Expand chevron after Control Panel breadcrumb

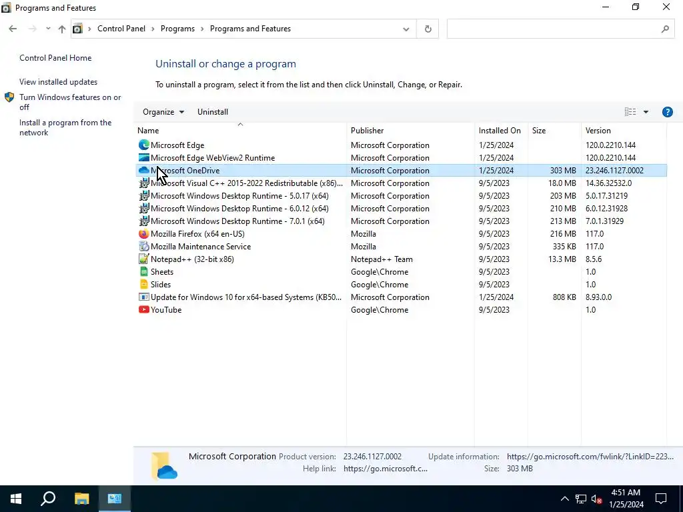153,29
